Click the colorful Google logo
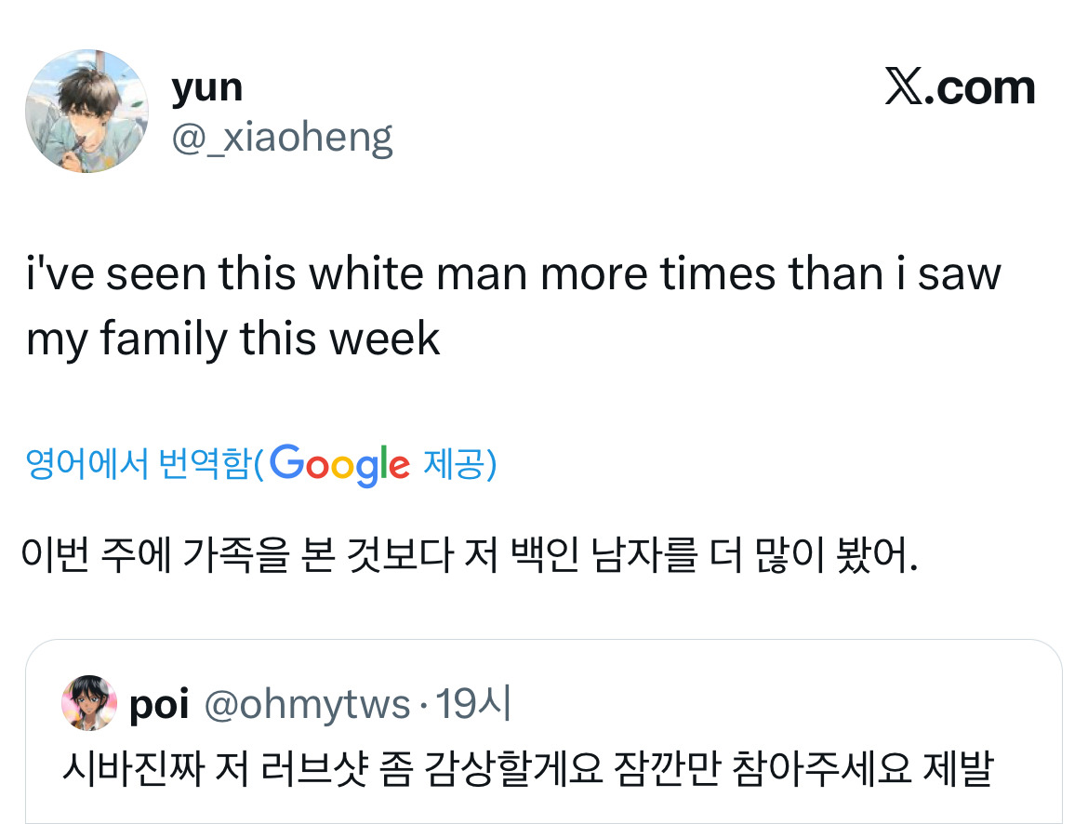This screenshot has height=824, width=1088. pos(341,463)
